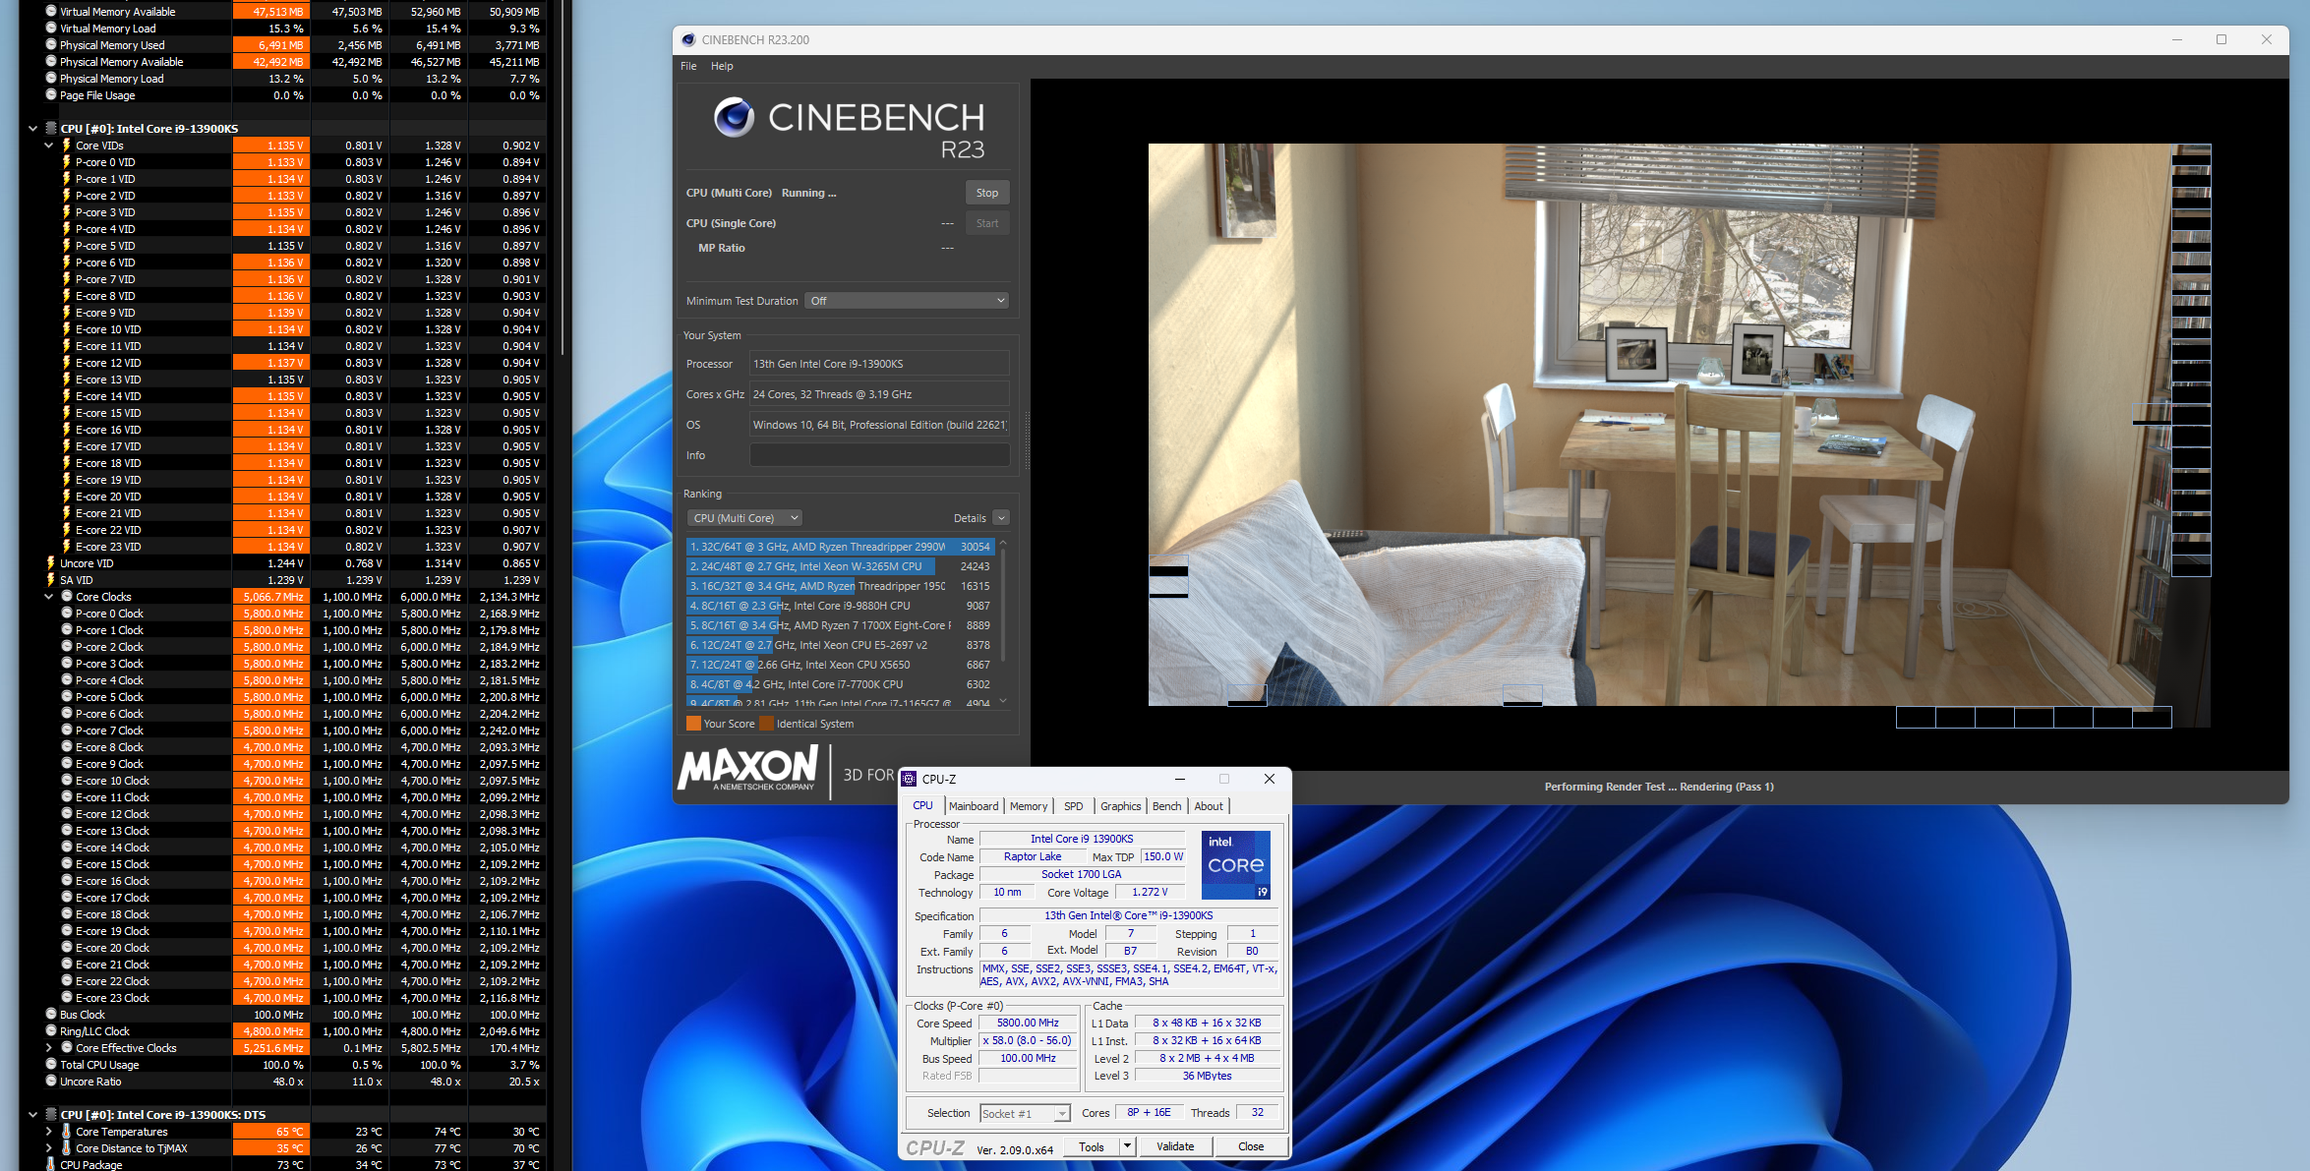Select the Intel Xeon W-3265M ranking entry
The height and width of the screenshot is (1171, 2310).
click(x=841, y=566)
